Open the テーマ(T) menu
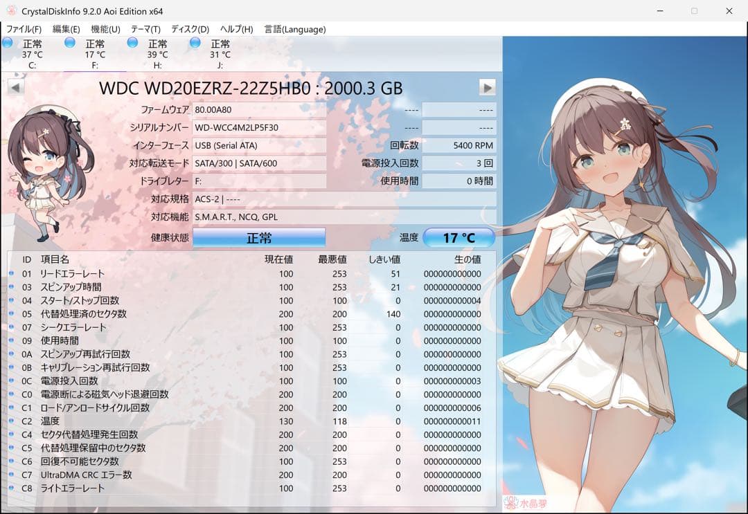The height and width of the screenshot is (514, 748). [x=145, y=29]
